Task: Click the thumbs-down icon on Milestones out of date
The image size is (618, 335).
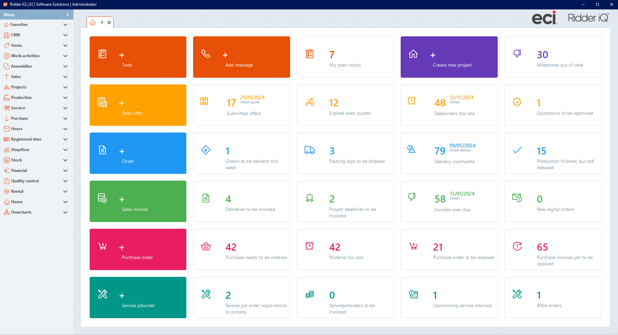Action: pyautogui.click(x=517, y=53)
